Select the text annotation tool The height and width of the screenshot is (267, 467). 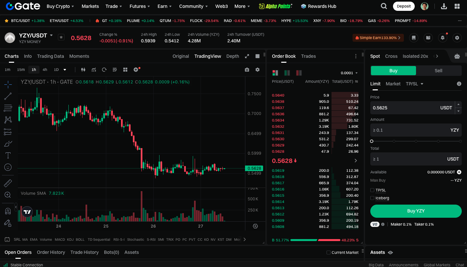[8, 155]
